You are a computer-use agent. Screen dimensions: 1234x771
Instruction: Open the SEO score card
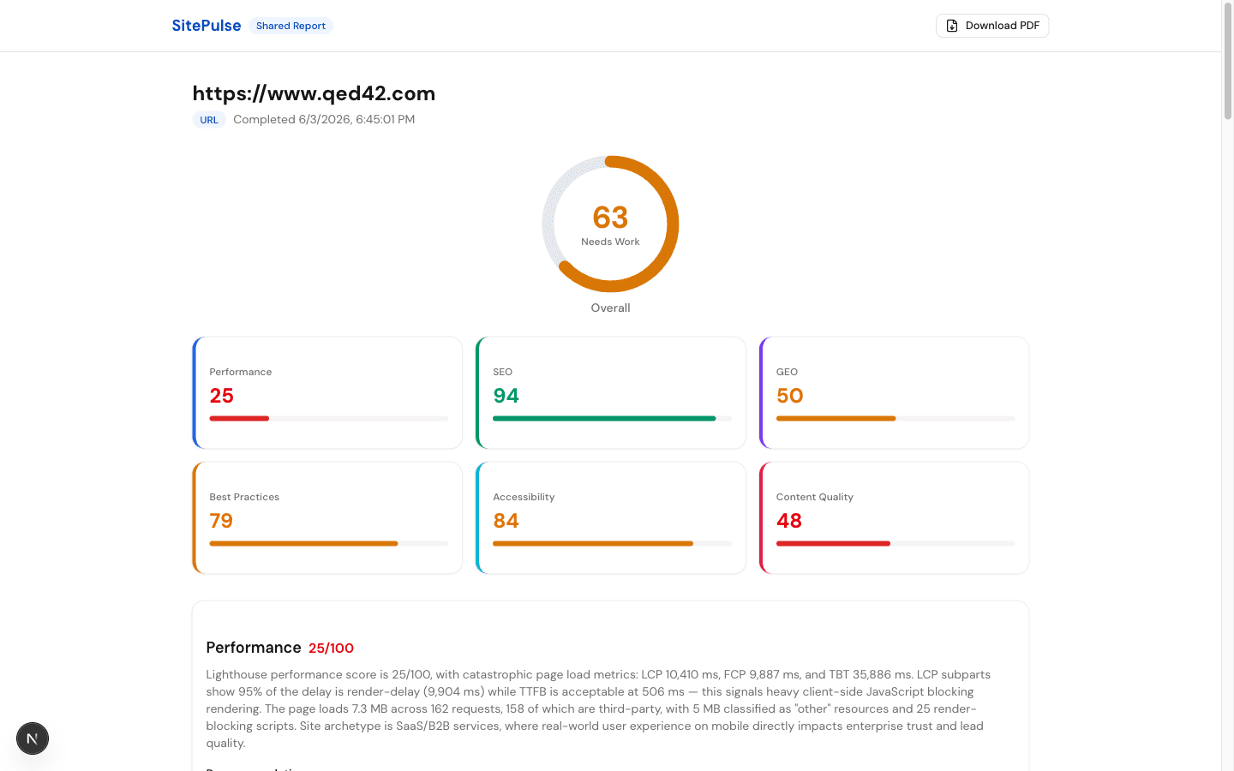(611, 392)
